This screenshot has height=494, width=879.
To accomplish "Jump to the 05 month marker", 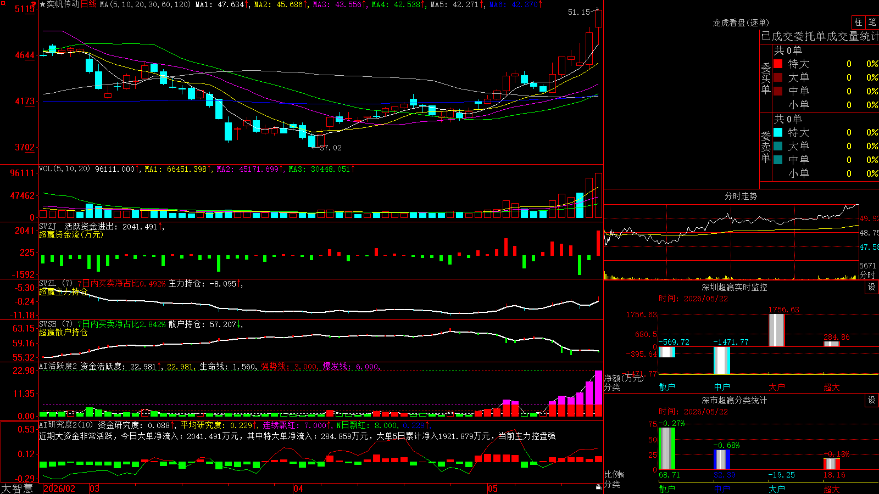I will [493, 489].
